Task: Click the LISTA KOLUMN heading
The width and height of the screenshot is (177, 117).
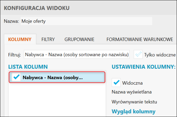Action: tap(28, 67)
